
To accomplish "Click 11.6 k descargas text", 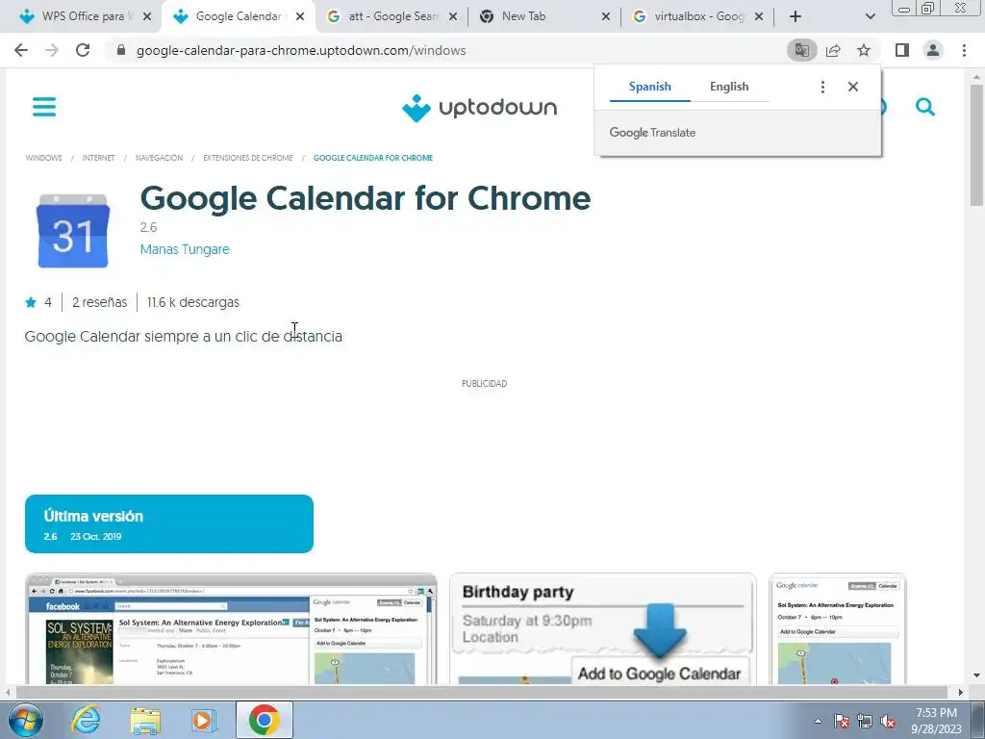I will (x=192, y=302).
